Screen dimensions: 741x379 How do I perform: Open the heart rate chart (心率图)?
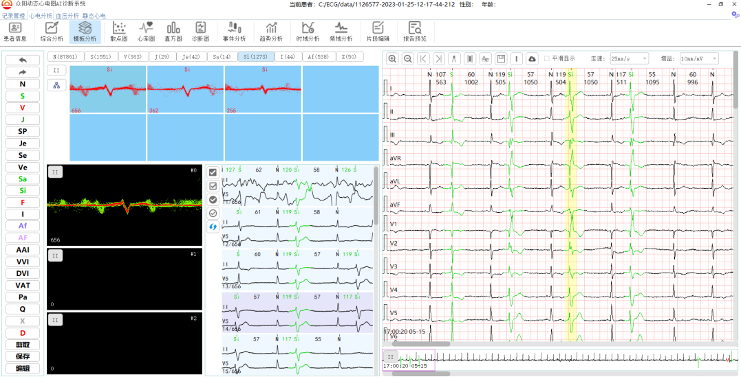click(146, 32)
